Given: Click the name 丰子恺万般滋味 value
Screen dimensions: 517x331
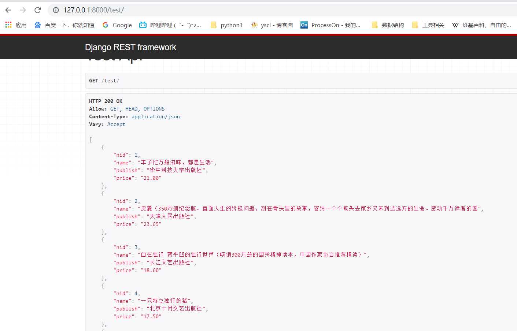Looking at the screenshot, I should tap(176, 162).
